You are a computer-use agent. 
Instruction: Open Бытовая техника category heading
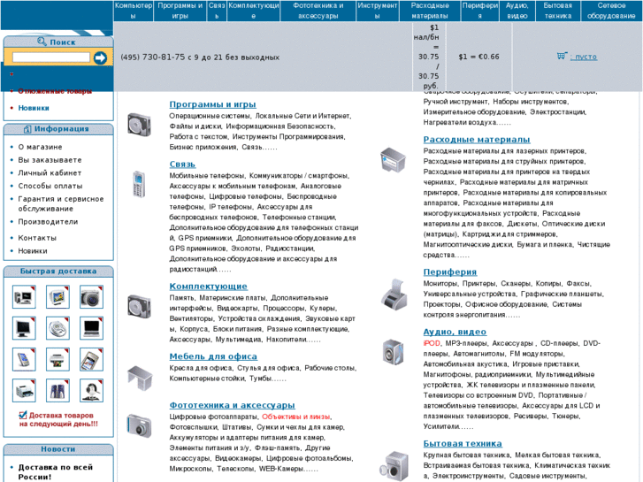[463, 443]
